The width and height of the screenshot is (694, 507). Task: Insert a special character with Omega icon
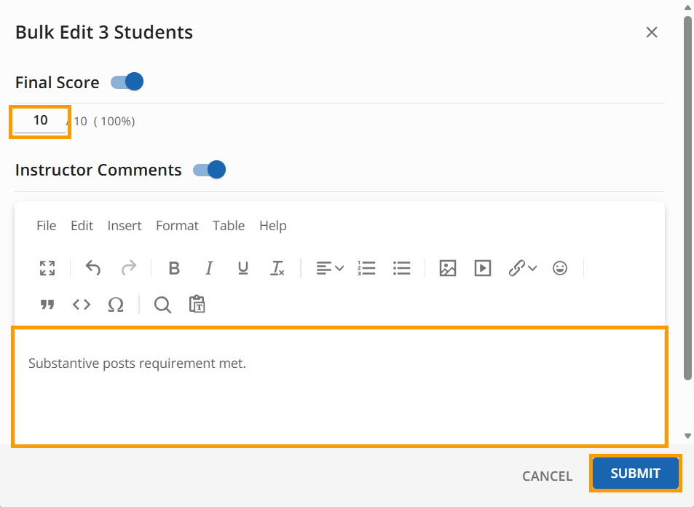point(116,304)
